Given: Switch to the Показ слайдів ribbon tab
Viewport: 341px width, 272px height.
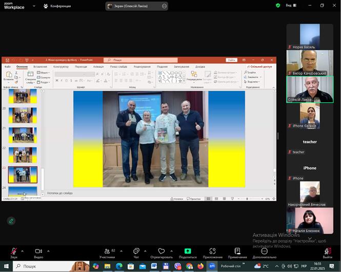Looking at the screenshot, I should [118, 66].
